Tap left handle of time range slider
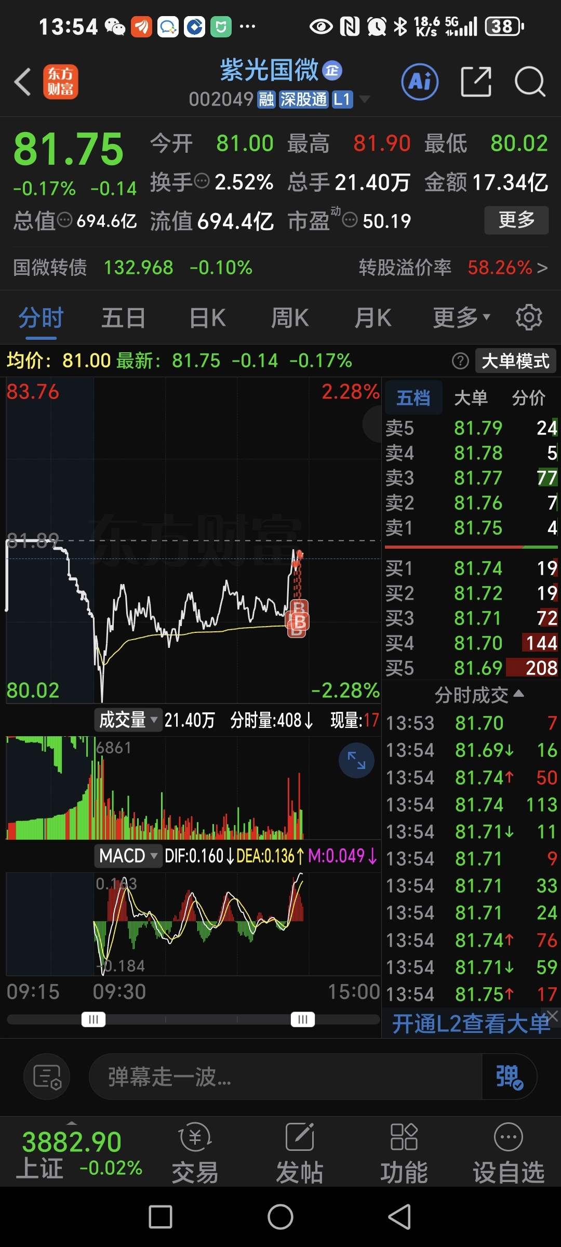Screen dimensions: 561x1247 coord(94,1019)
